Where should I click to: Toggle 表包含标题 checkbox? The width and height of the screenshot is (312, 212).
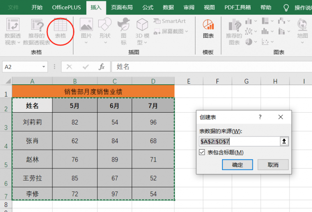(202, 152)
